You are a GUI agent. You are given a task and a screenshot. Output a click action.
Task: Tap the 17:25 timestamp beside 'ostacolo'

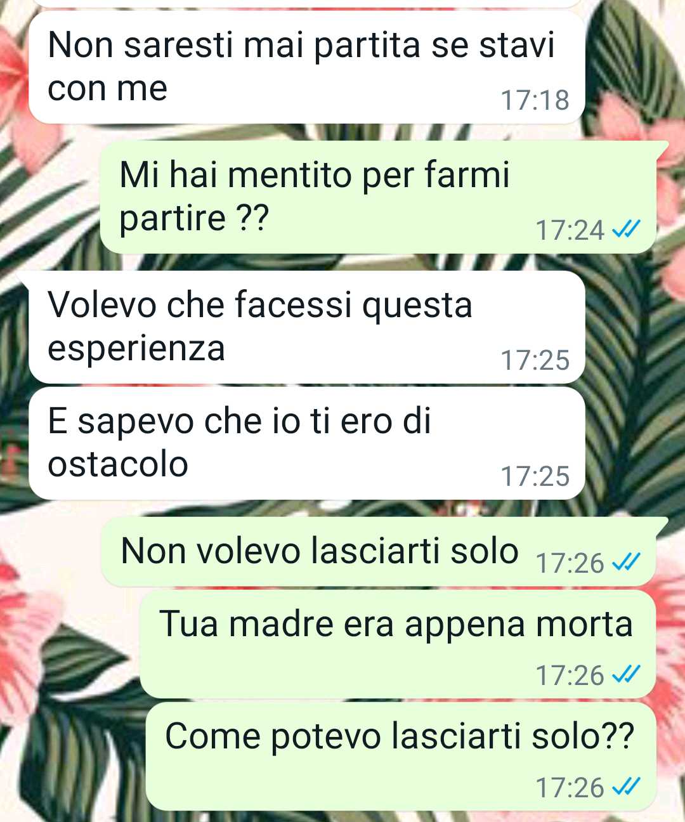pos(535,476)
